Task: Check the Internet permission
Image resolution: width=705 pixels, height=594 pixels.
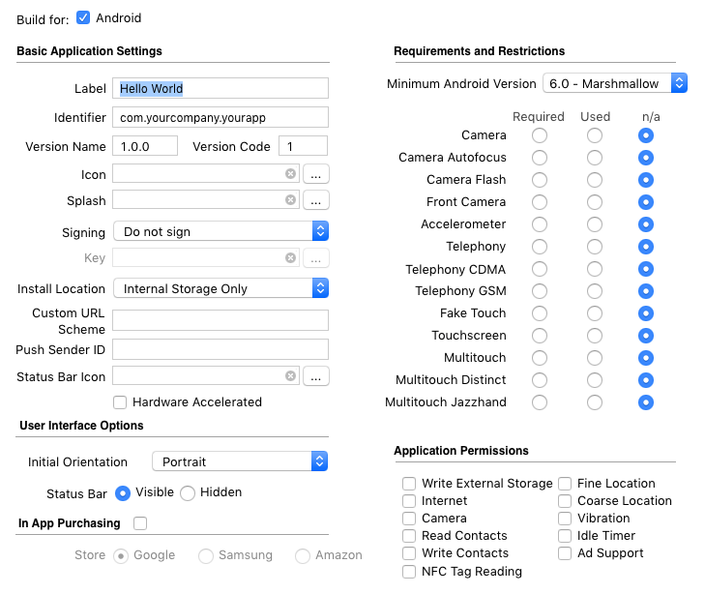Action: point(410,501)
